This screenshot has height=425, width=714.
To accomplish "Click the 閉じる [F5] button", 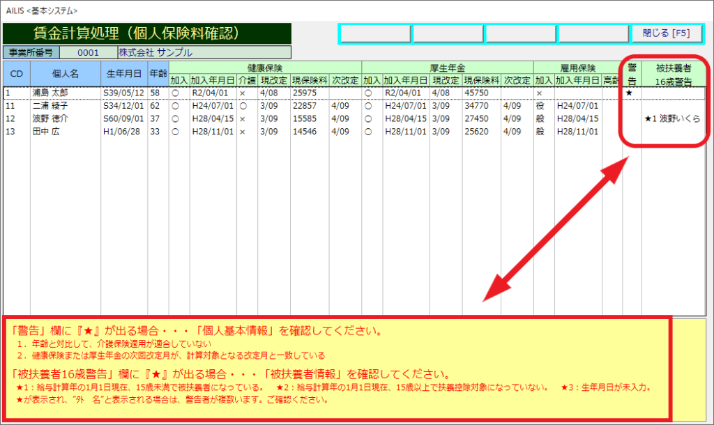I will click(667, 33).
